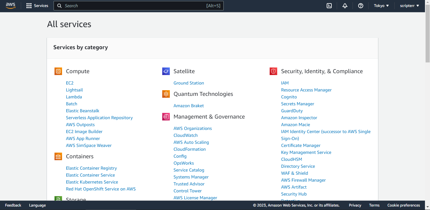Viewport: 430px width, 210px height.
Task: Open Red Hat OpenShift Service on AWS
Action: click(101, 189)
